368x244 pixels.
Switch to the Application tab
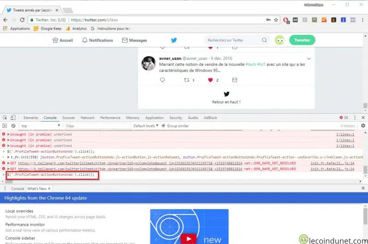tap(154, 118)
